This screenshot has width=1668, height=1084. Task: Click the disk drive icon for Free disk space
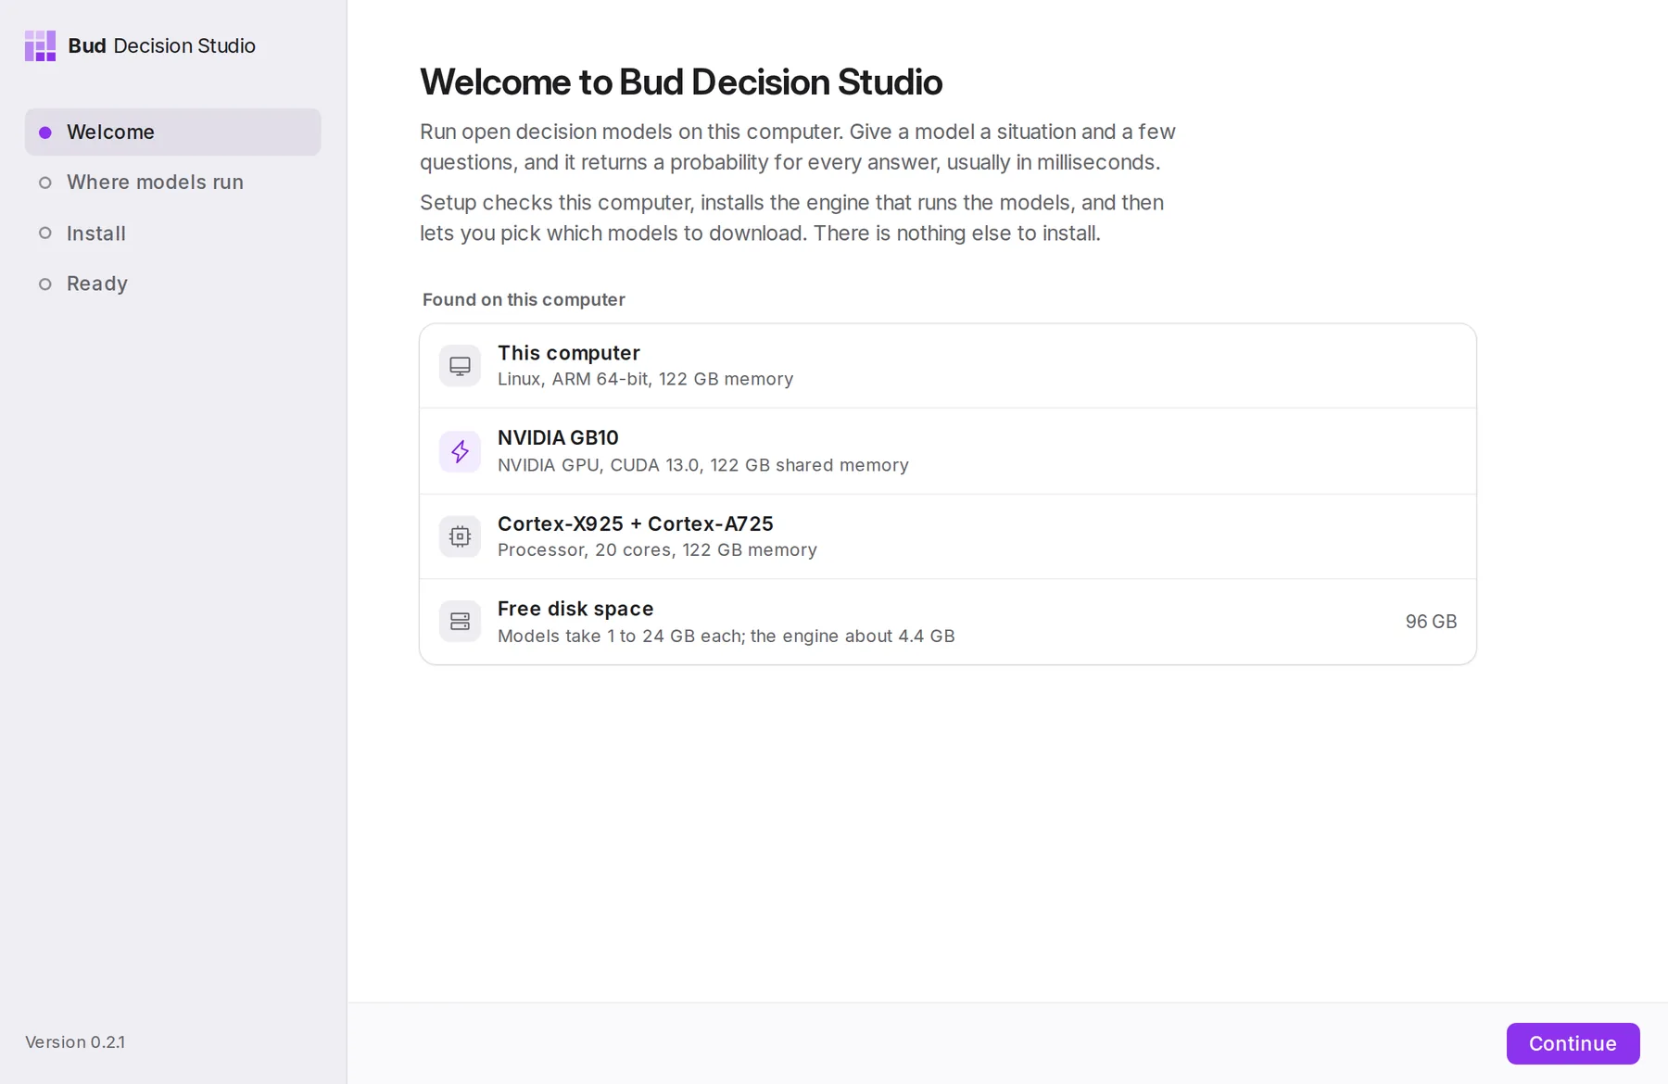tap(460, 622)
